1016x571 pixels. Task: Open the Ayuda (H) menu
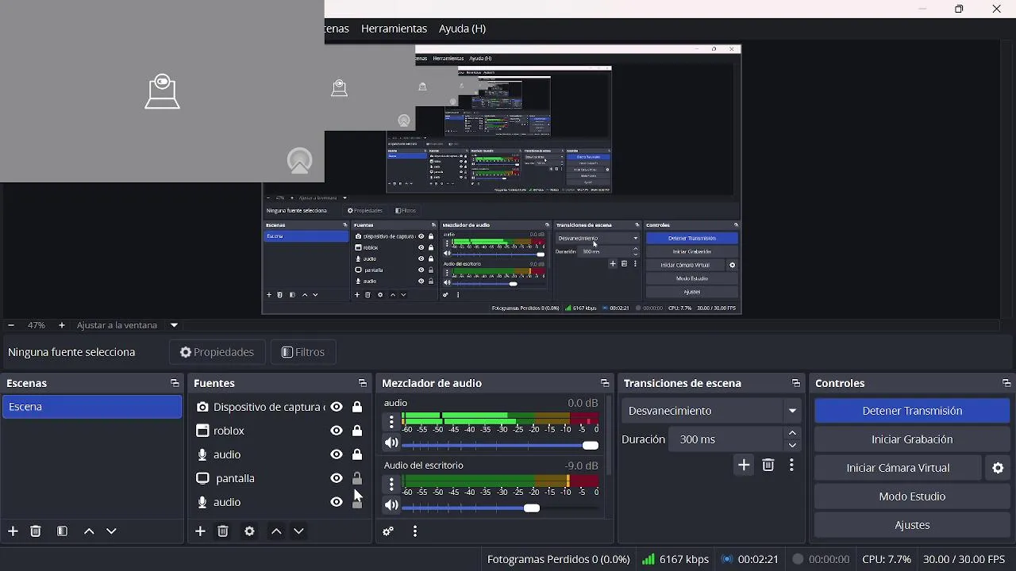point(462,29)
